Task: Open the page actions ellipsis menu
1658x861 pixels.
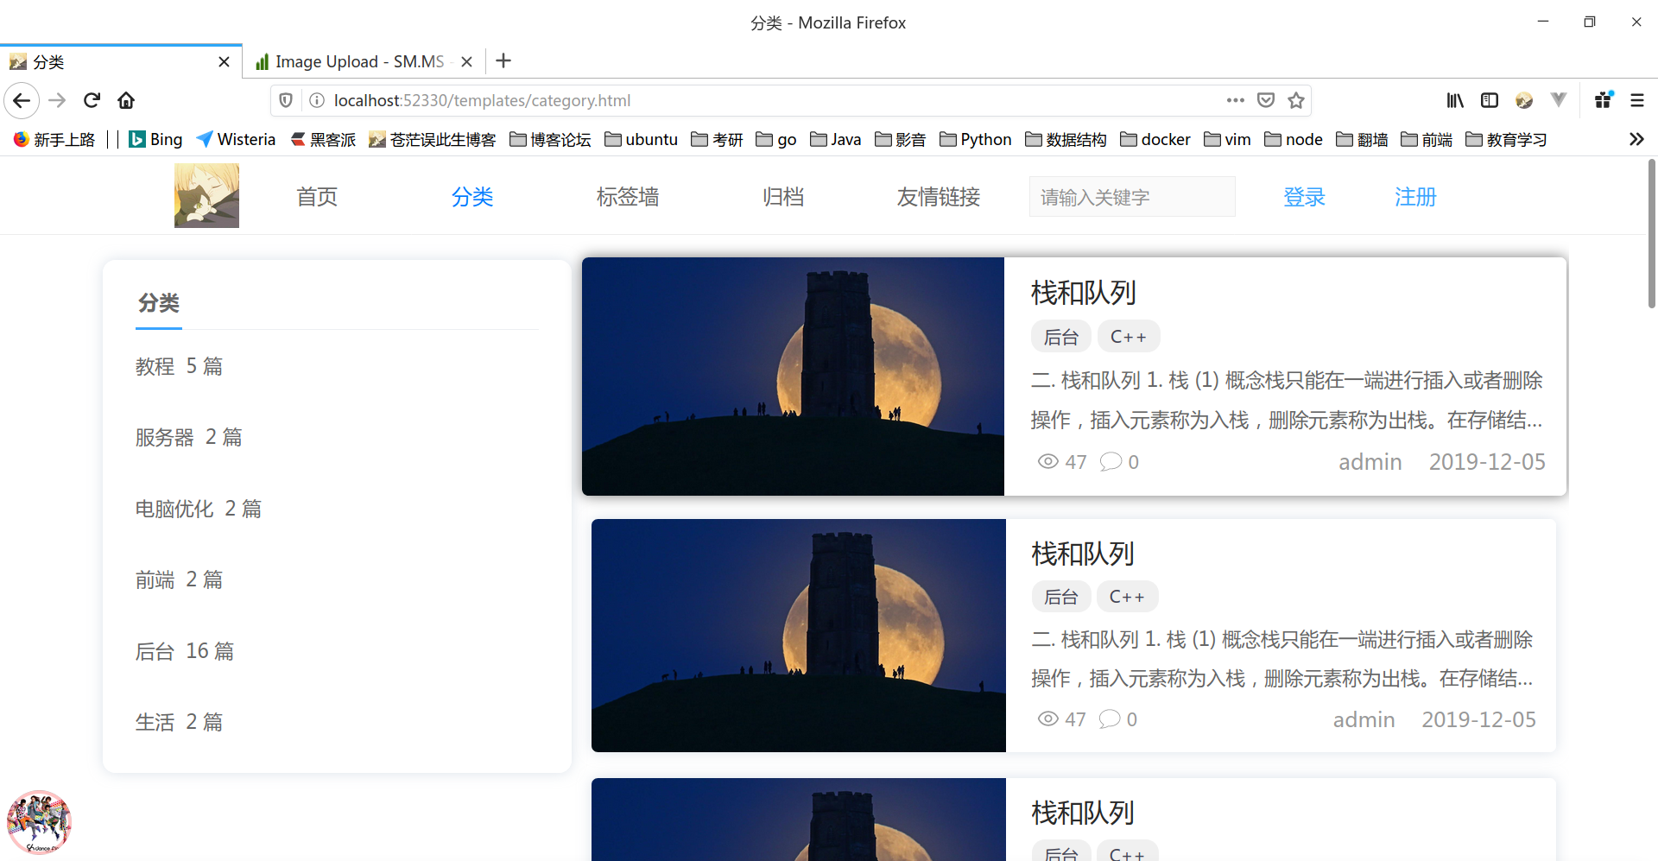Action: (x=1235, y=100)
